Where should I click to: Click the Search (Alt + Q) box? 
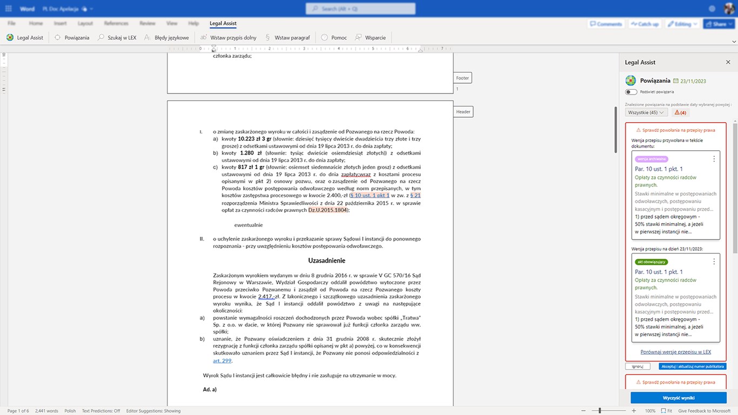point(360,9)
